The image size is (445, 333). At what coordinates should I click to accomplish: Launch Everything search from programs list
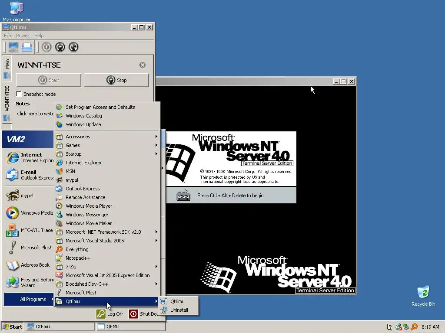[x=107, y=249]
